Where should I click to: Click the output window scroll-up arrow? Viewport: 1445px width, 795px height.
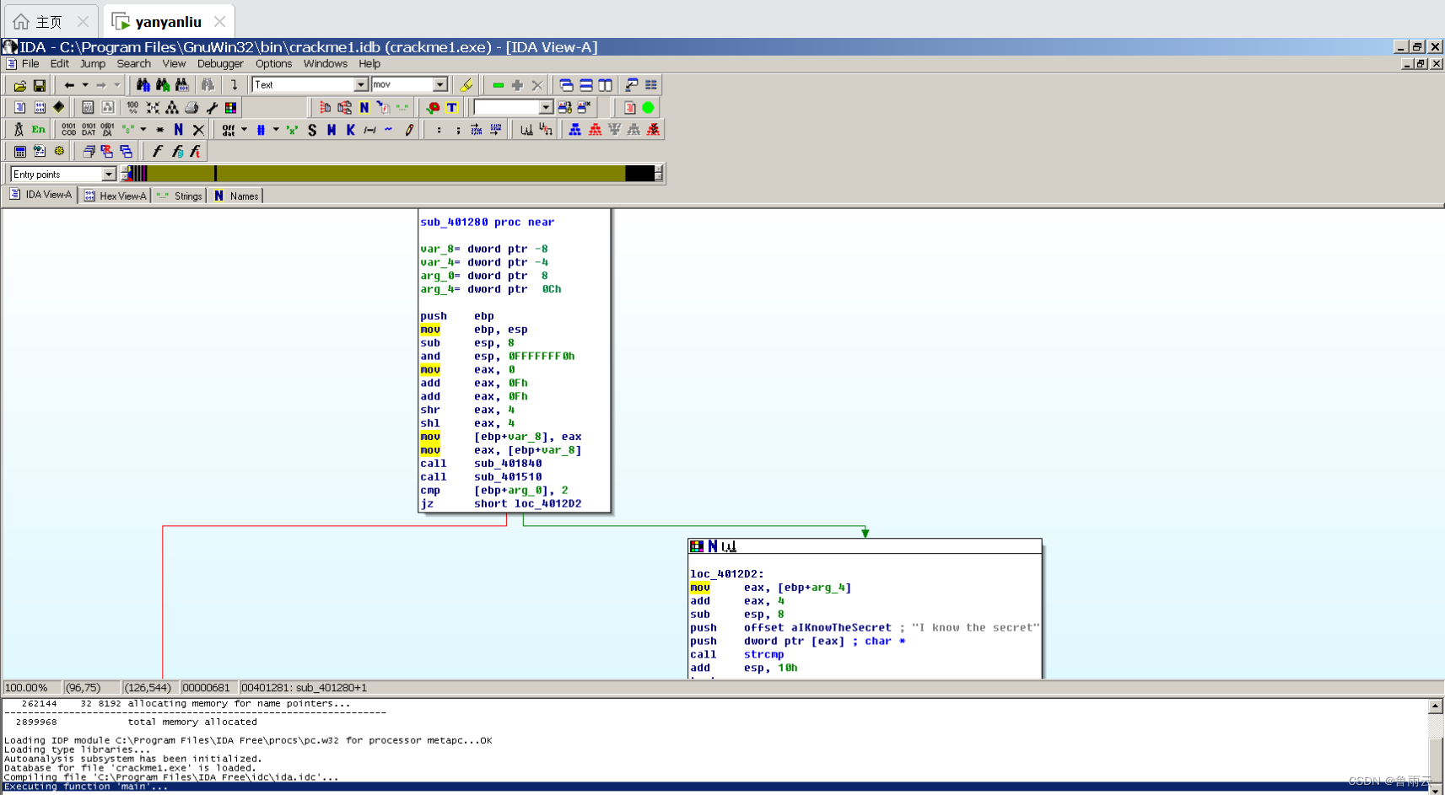pos(1436,706)
